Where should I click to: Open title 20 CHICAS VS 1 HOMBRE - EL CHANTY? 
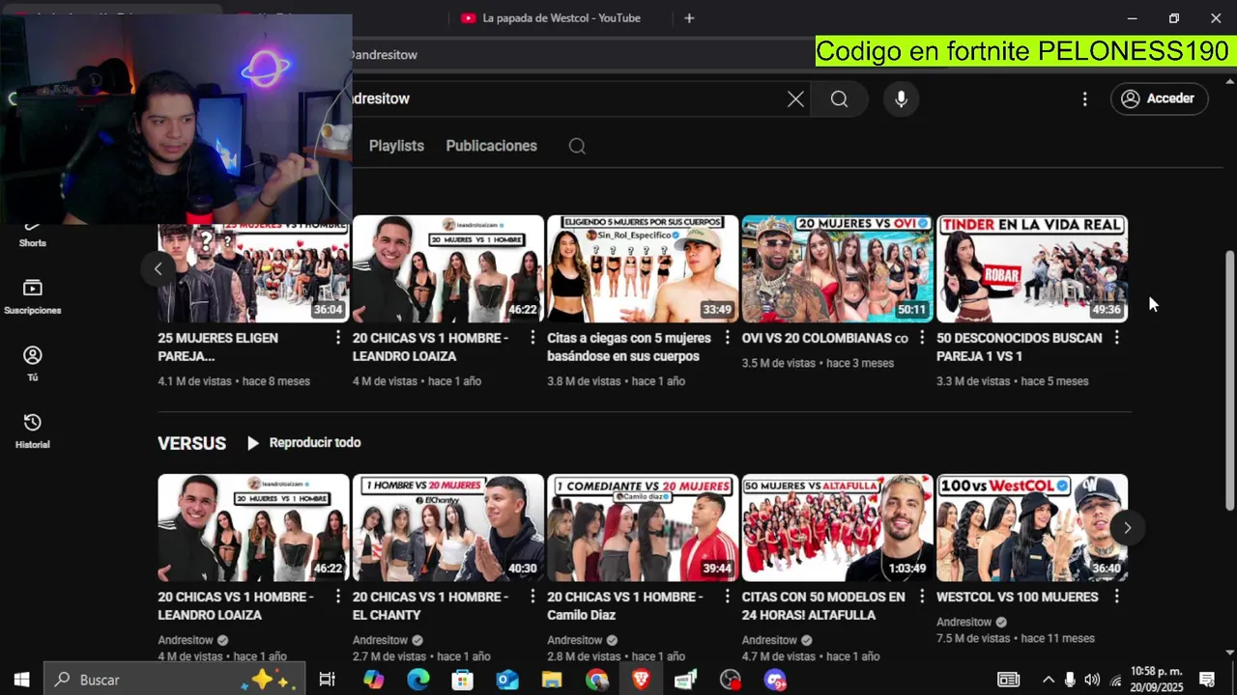point(430,606)
